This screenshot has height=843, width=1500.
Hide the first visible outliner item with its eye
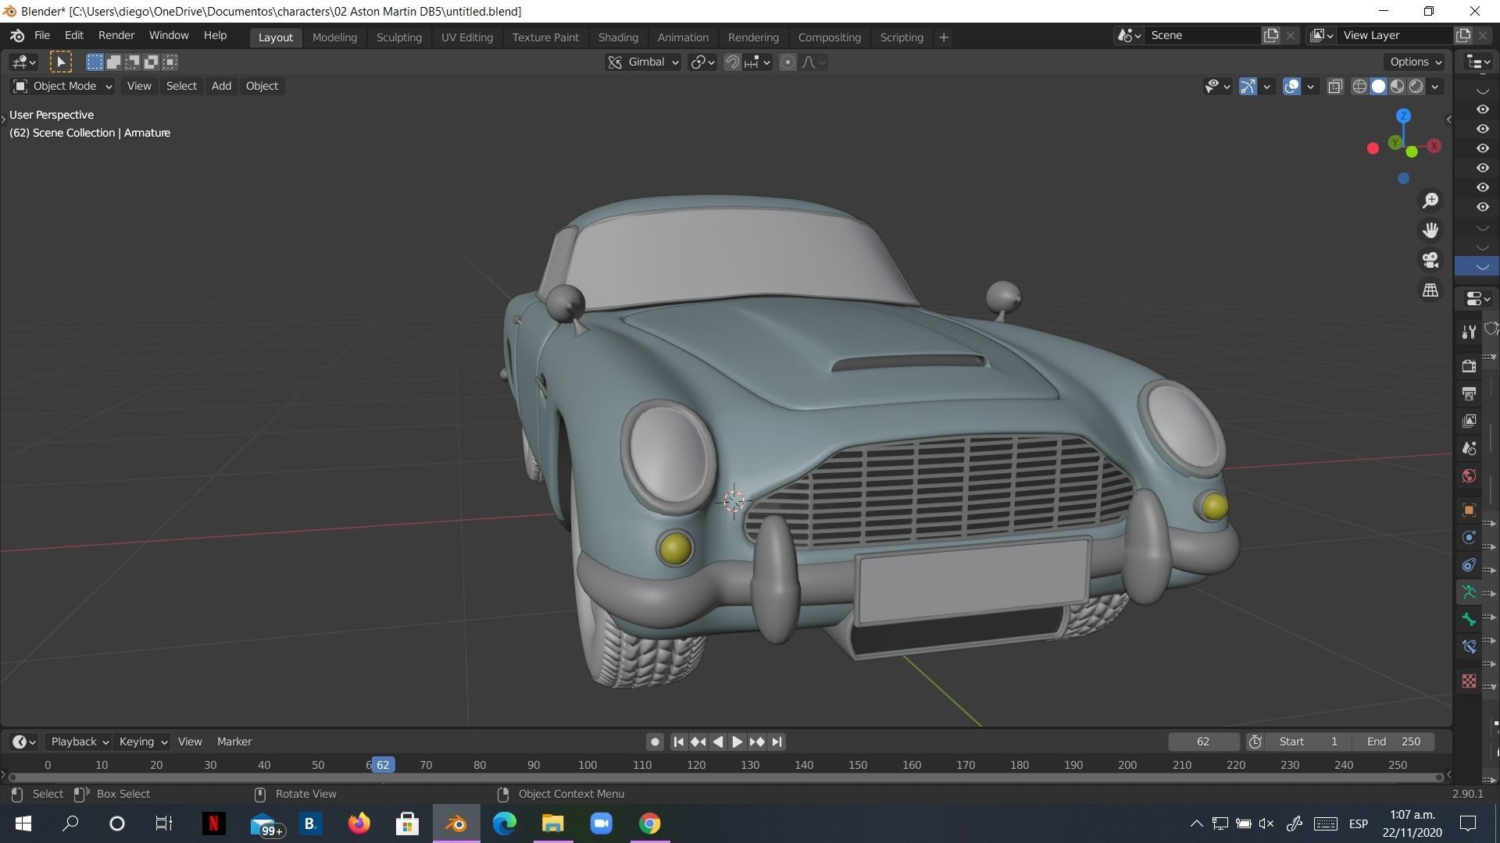click(x=1482, y=110)
